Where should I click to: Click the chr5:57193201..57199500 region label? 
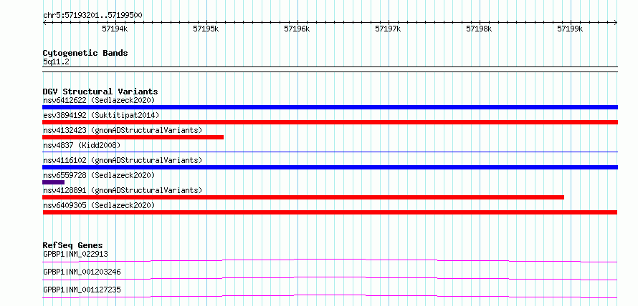(92, 16)
